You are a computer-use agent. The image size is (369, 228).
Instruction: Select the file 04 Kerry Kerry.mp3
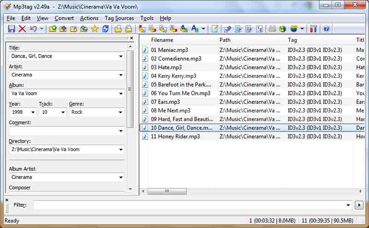173,76
